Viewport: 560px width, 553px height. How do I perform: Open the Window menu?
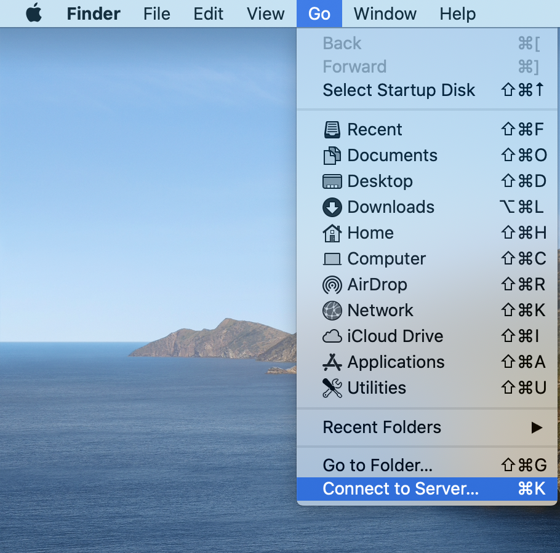click(385, 14)
